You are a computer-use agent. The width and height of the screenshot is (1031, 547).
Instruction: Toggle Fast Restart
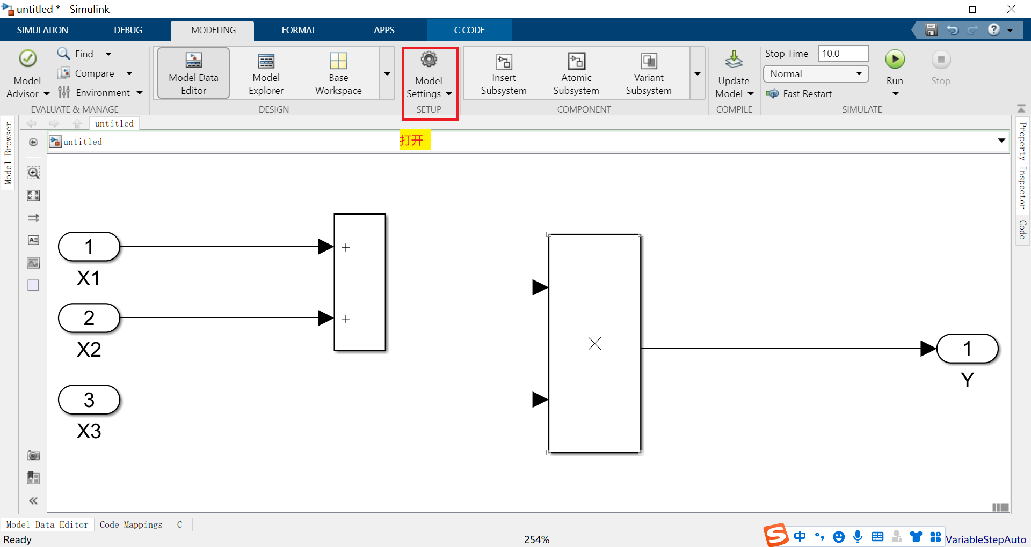coord(799,94)
